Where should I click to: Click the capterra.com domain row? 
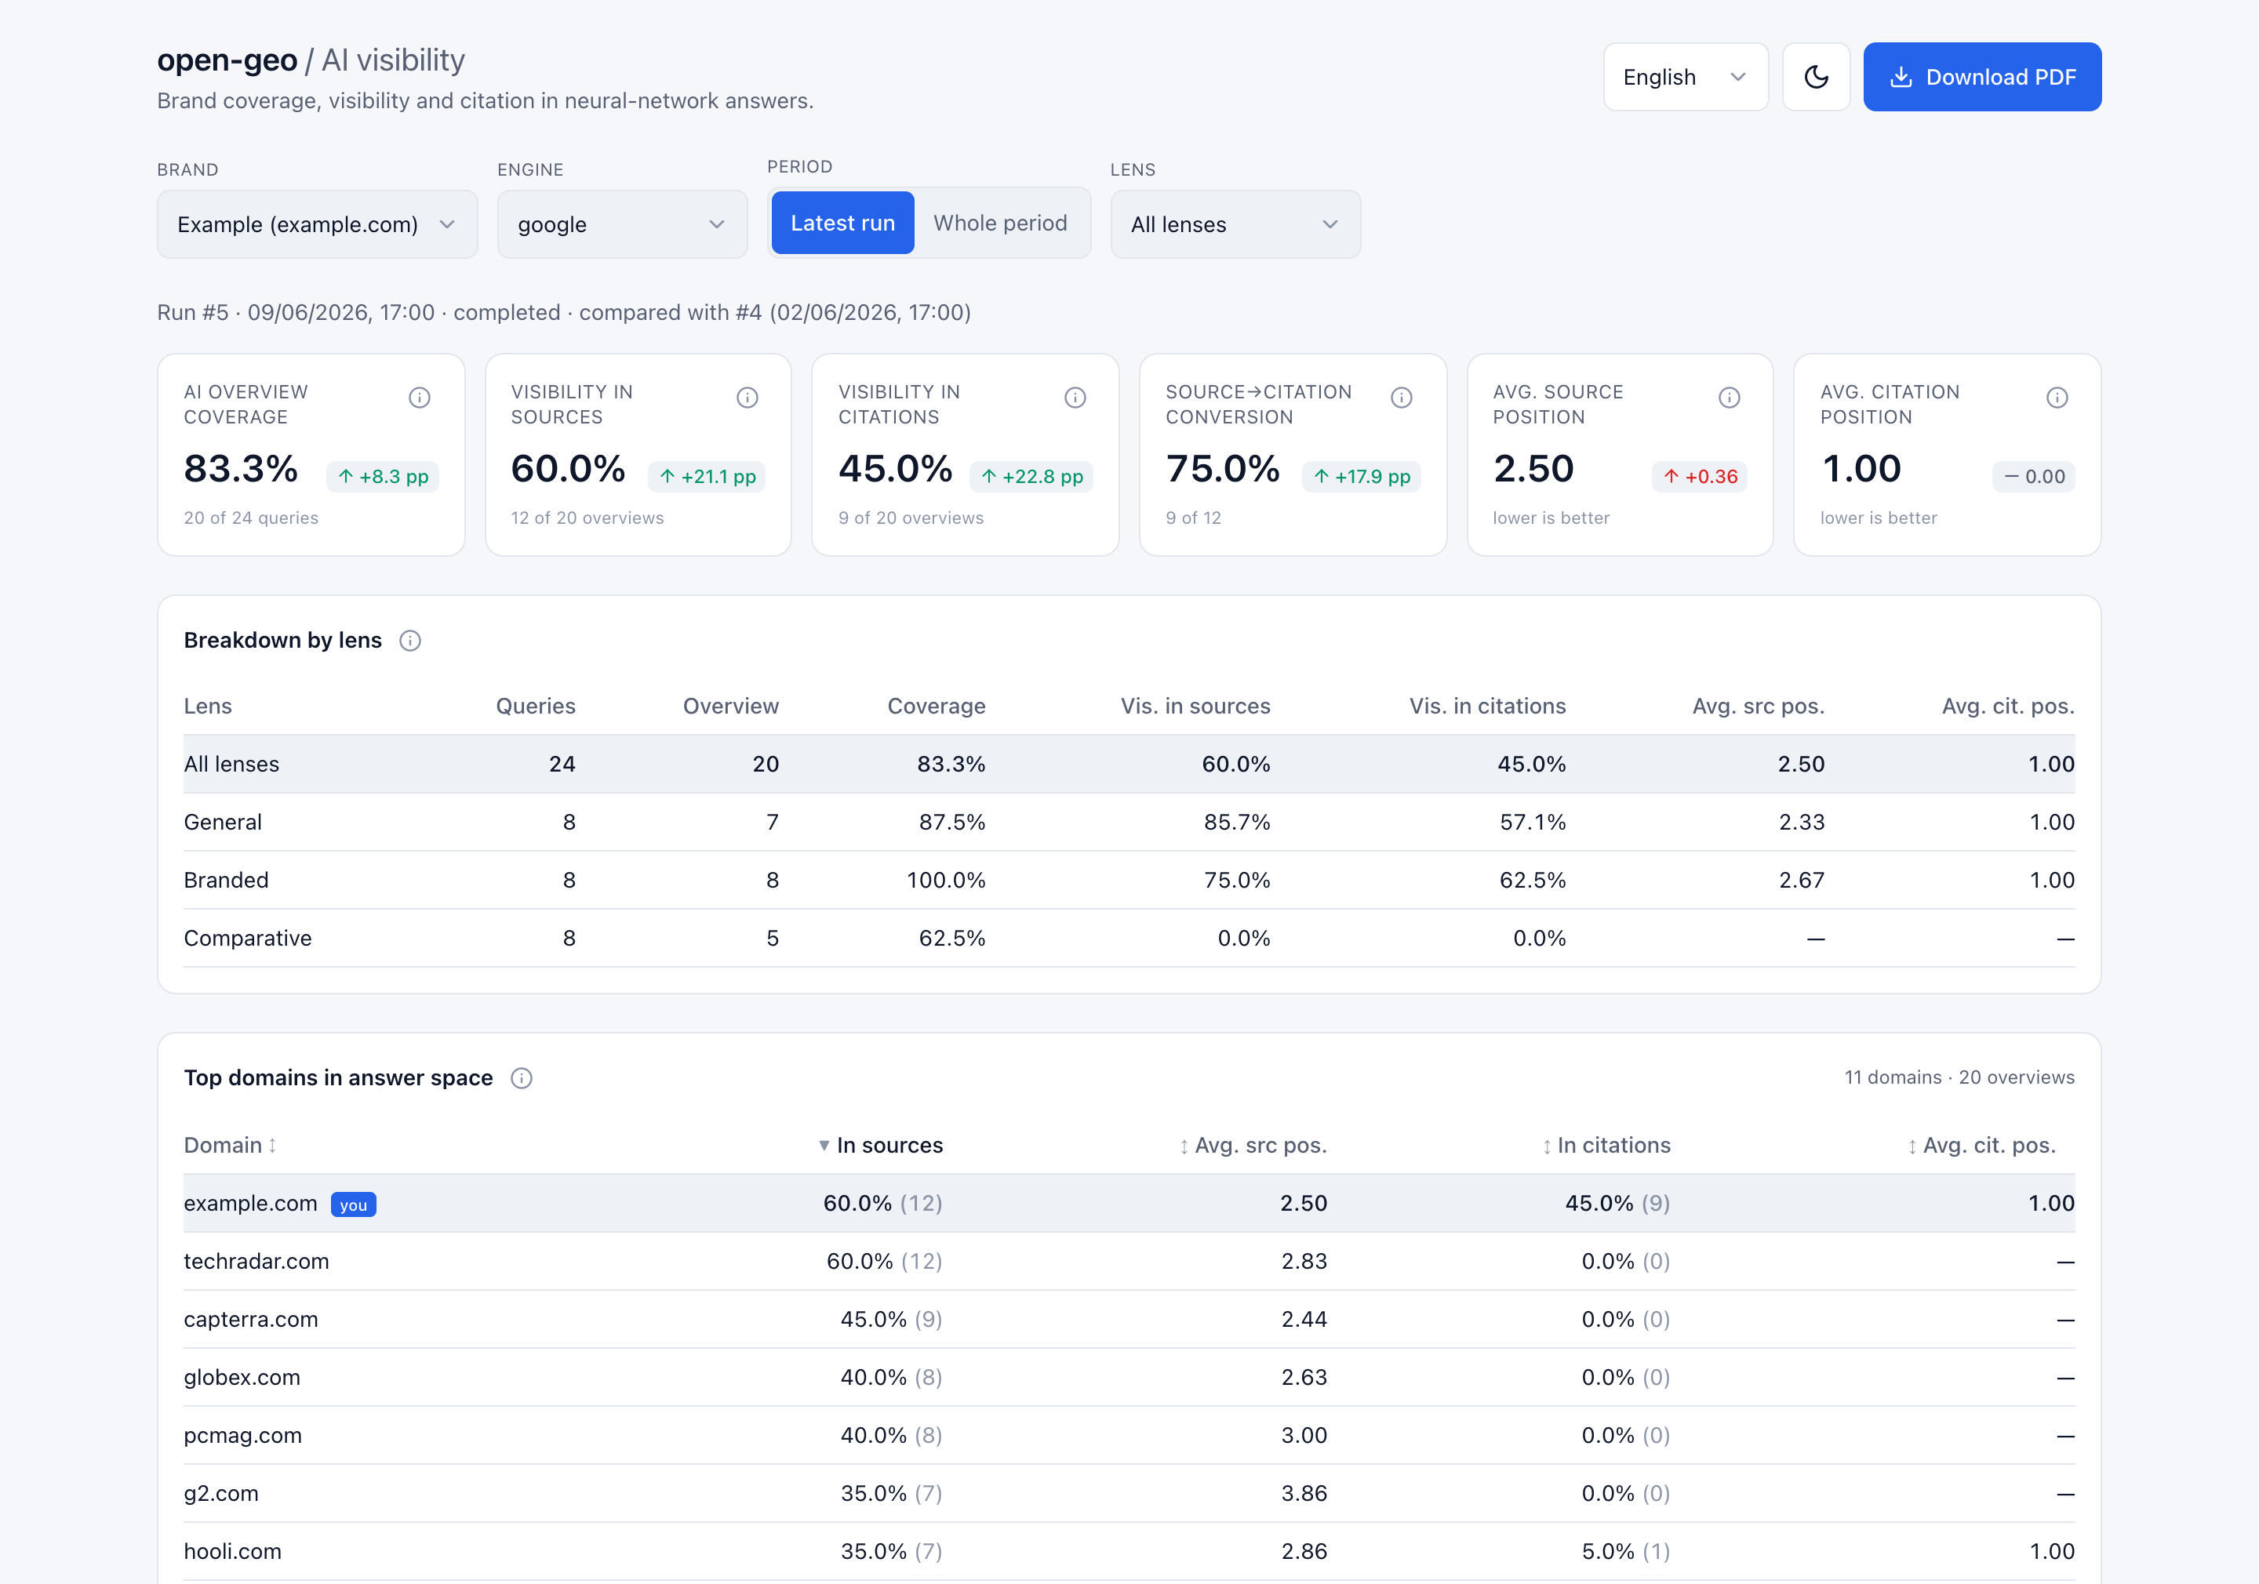[x=1129, y=1319]
